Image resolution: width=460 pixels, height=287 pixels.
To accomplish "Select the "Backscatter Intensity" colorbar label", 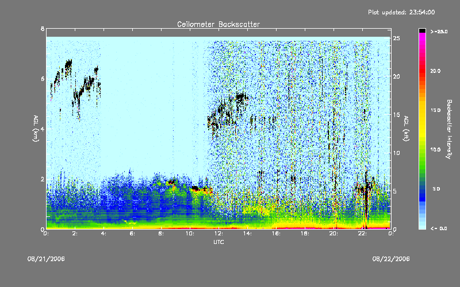I will tap(449, 129).
